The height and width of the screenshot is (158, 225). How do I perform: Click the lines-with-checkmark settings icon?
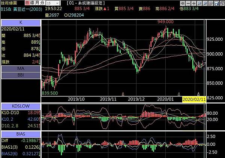[211, 3]
